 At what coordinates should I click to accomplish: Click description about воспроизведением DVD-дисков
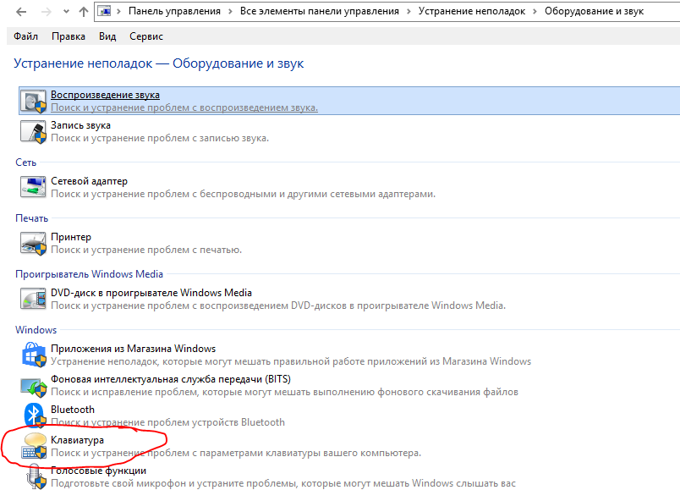(278, 306)
